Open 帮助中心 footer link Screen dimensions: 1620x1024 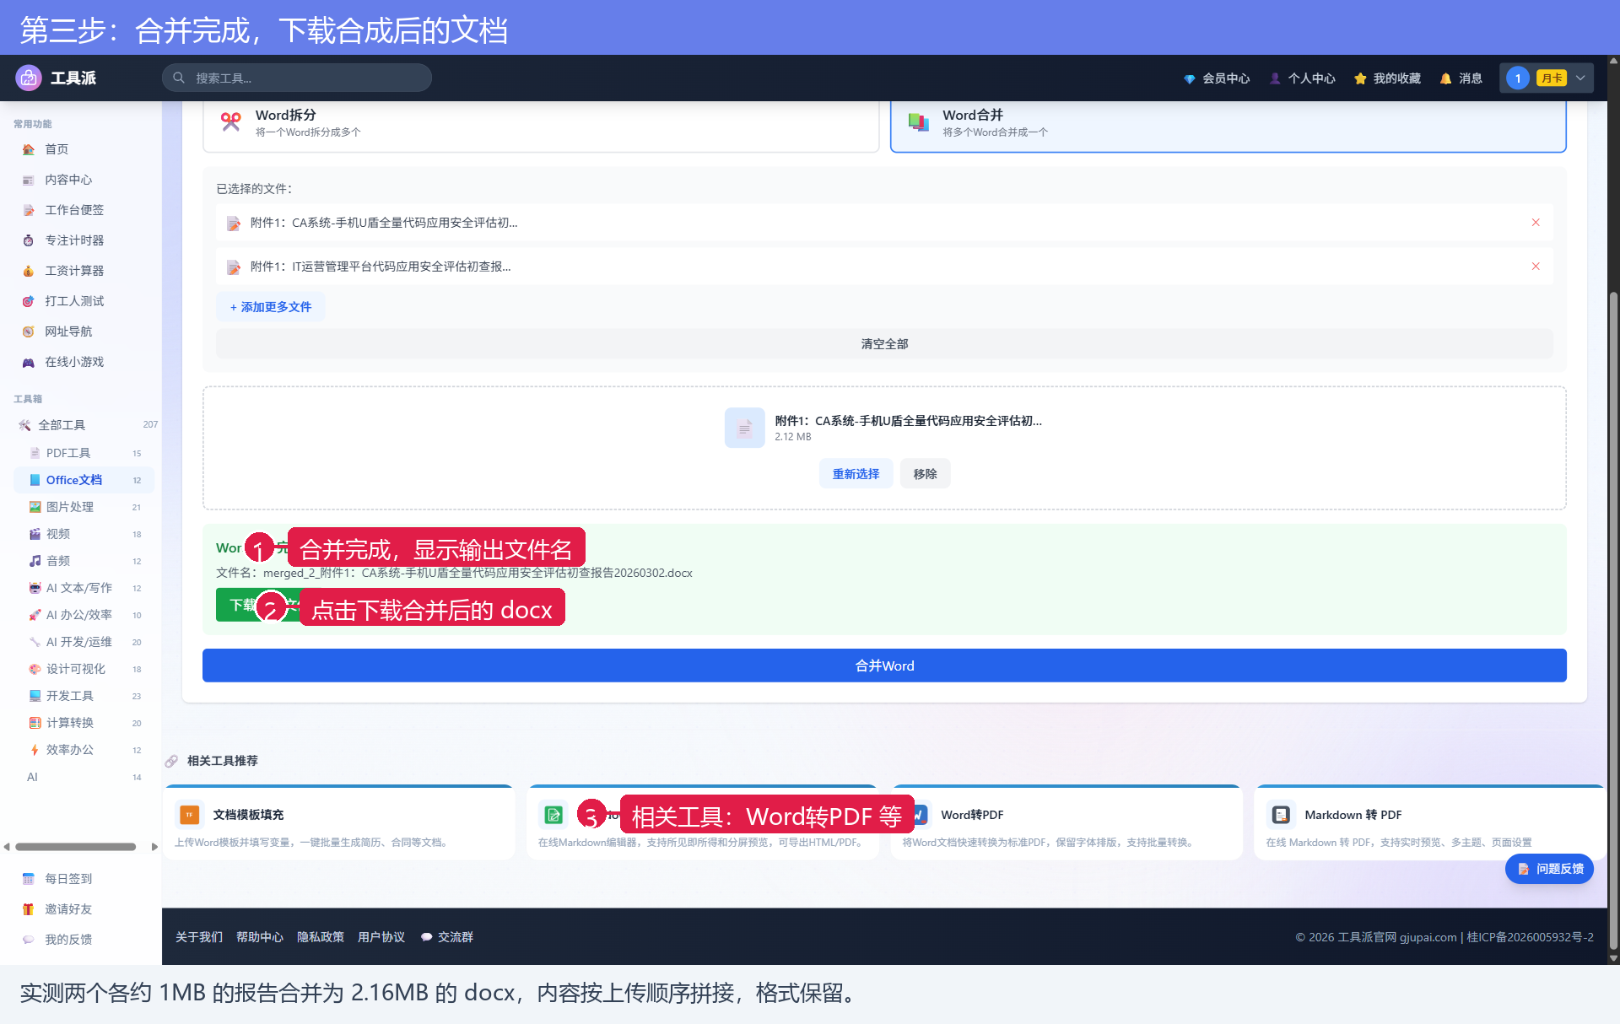point(260,937)
